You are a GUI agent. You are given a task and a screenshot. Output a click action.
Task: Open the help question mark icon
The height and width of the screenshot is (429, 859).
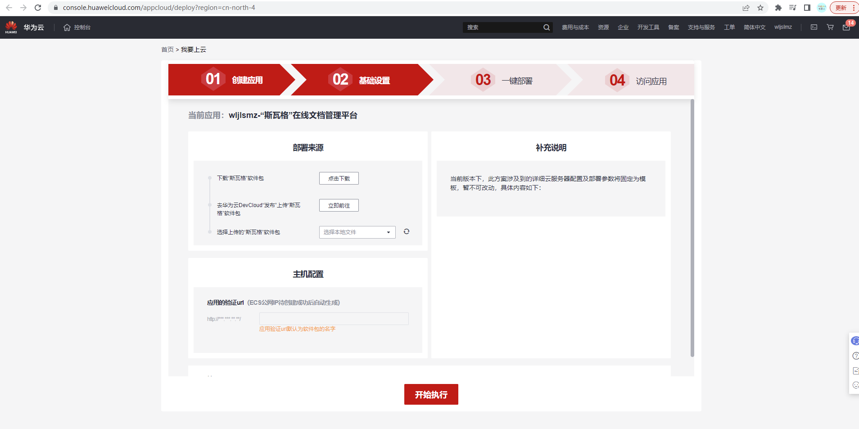coord(855,356)
